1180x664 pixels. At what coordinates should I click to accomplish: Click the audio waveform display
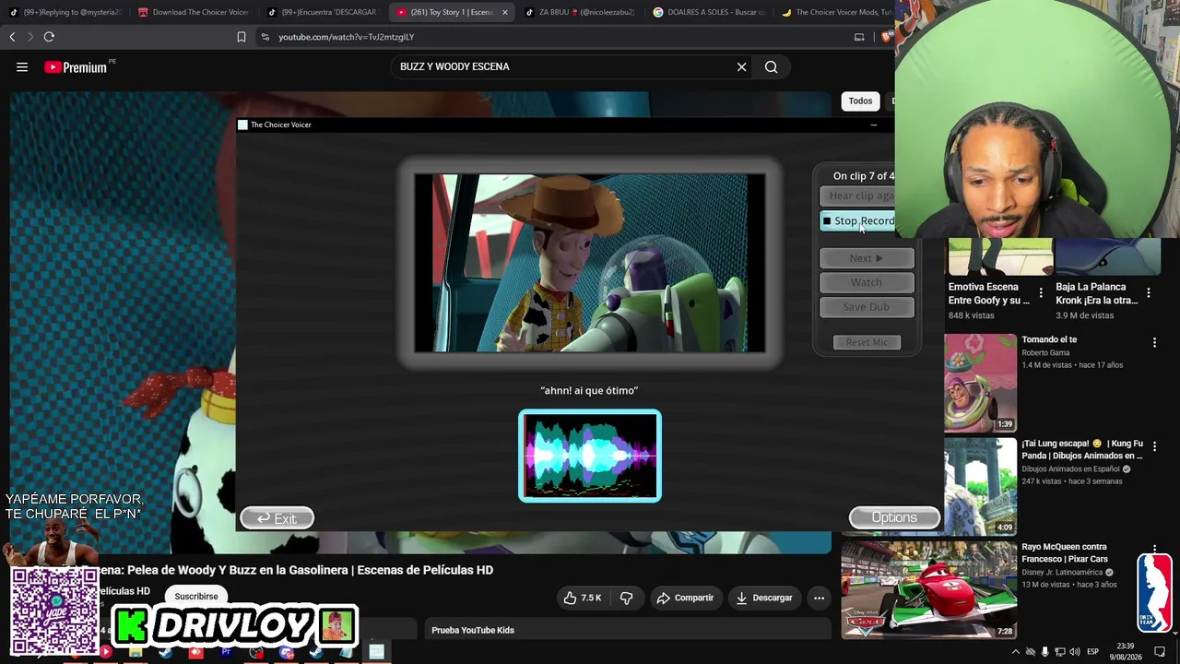pyautogui.click(x=590, y=456)
